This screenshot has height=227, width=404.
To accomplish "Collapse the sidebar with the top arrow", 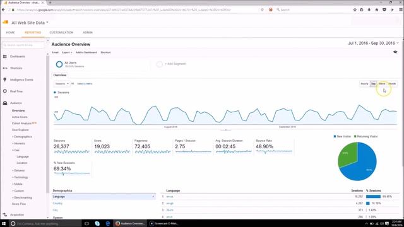I will pyautogui.click(x=48, y=40).
